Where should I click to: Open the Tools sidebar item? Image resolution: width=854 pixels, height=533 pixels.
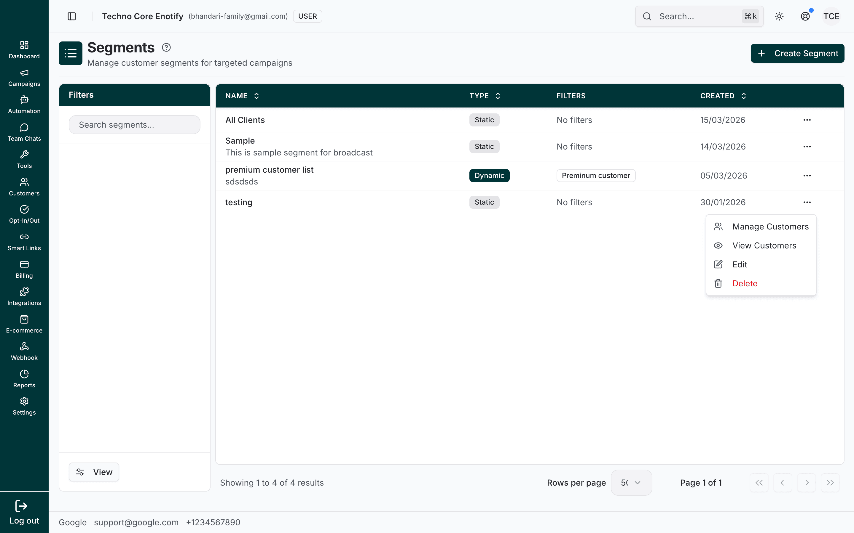24,160
